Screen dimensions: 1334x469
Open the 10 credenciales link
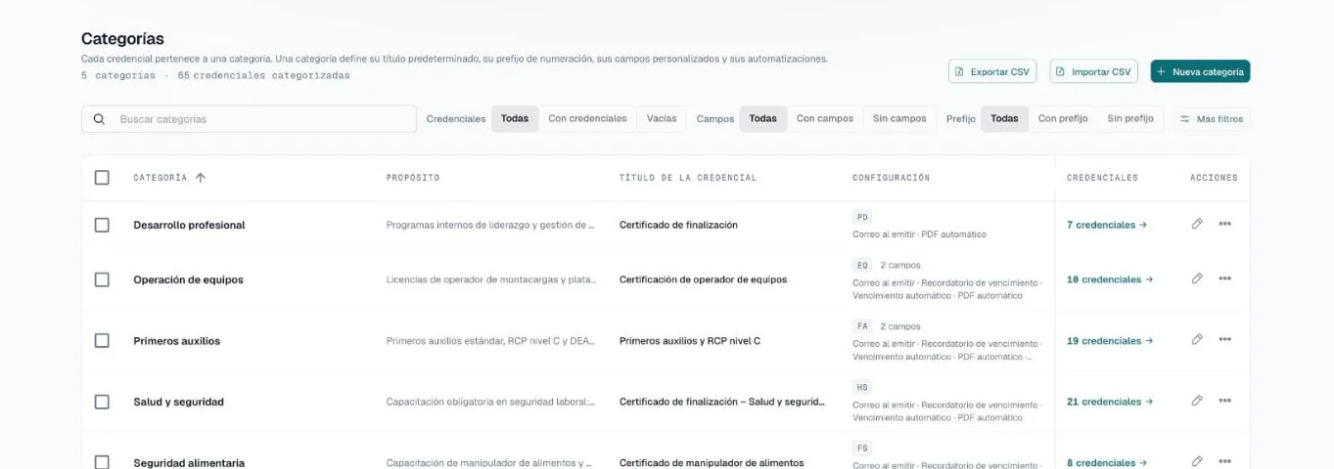coord(1110,279)
